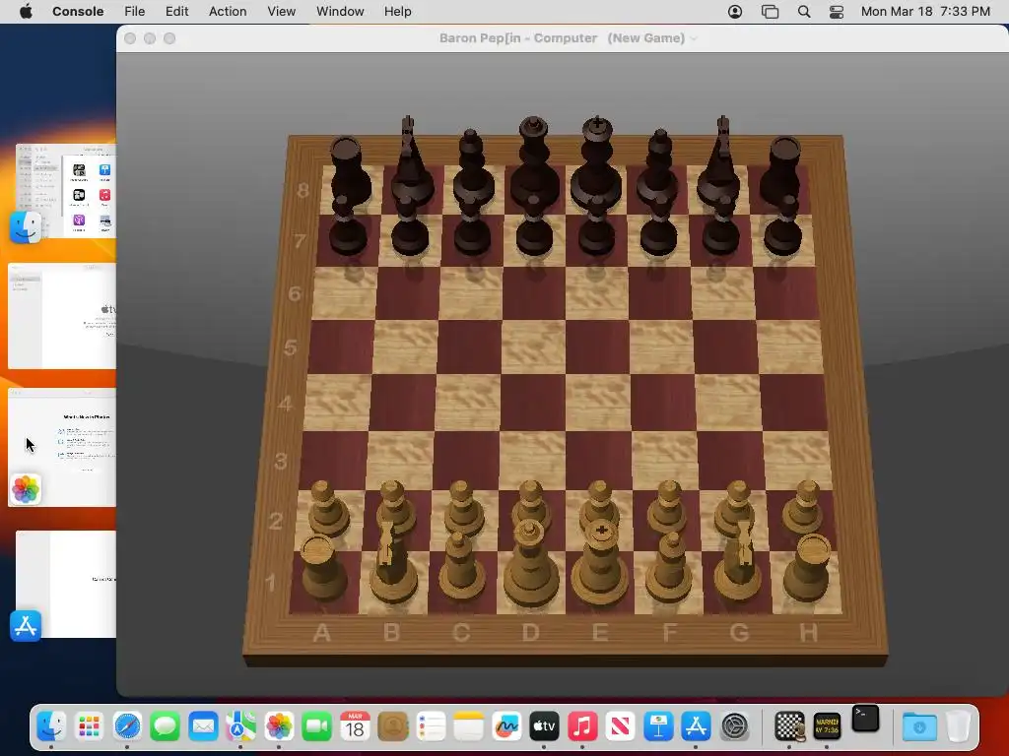1009x756 pixels.
Task: Pick the white knight on B1
Action: pyautogui.click(x=393, y=562)
